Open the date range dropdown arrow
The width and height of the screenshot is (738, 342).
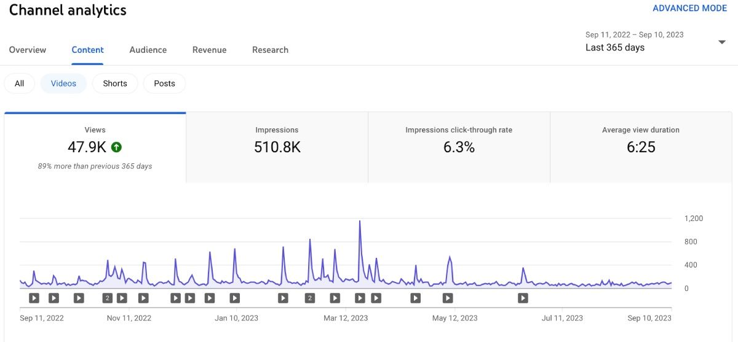click(721, 42)
